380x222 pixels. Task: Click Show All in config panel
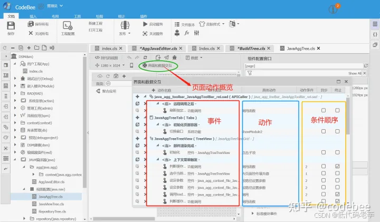pyautogui.click(x=355, y=73)
